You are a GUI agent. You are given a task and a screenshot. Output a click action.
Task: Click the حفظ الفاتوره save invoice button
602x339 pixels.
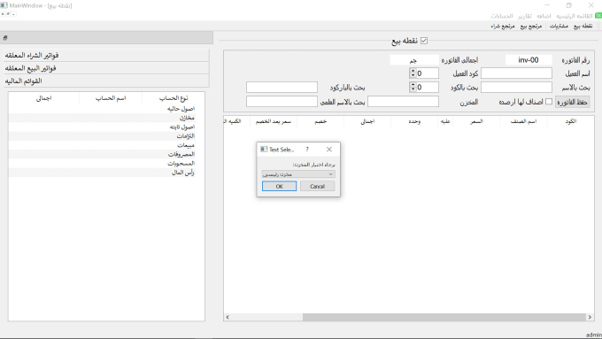[x=572, y=102]
